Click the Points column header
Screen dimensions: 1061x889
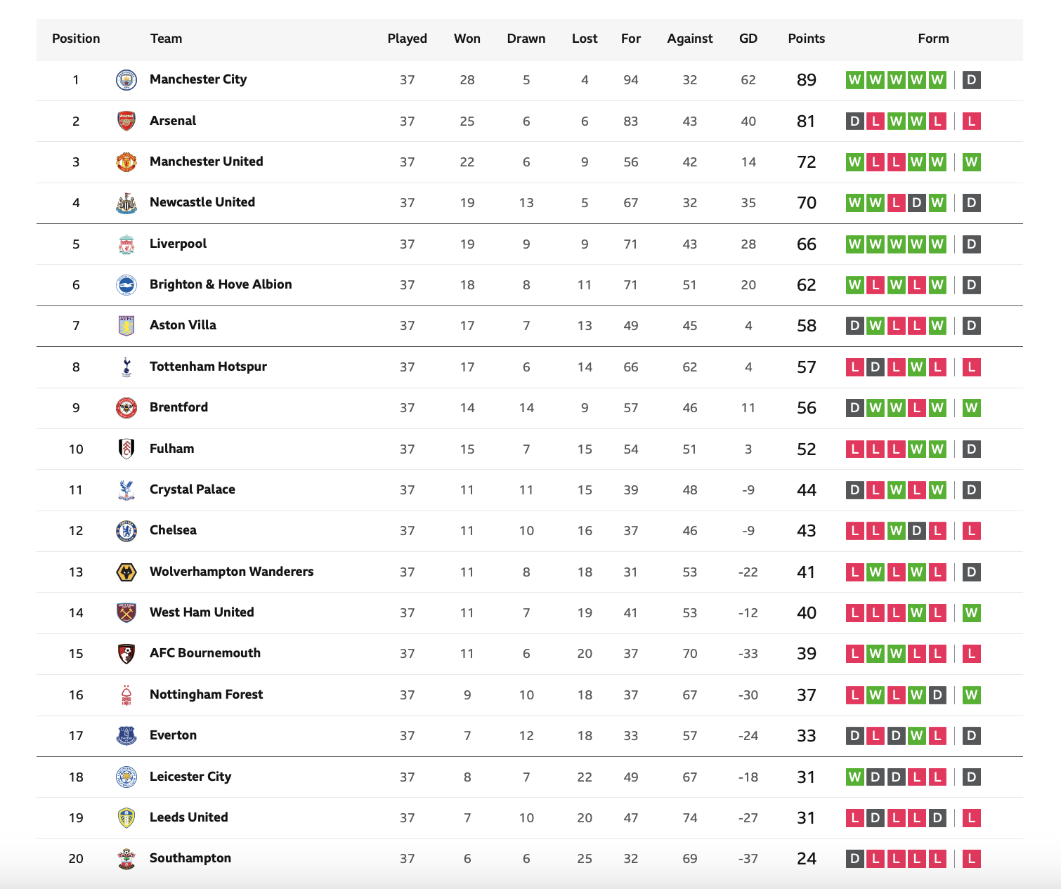pyautogui.click(x=807, y=39)
